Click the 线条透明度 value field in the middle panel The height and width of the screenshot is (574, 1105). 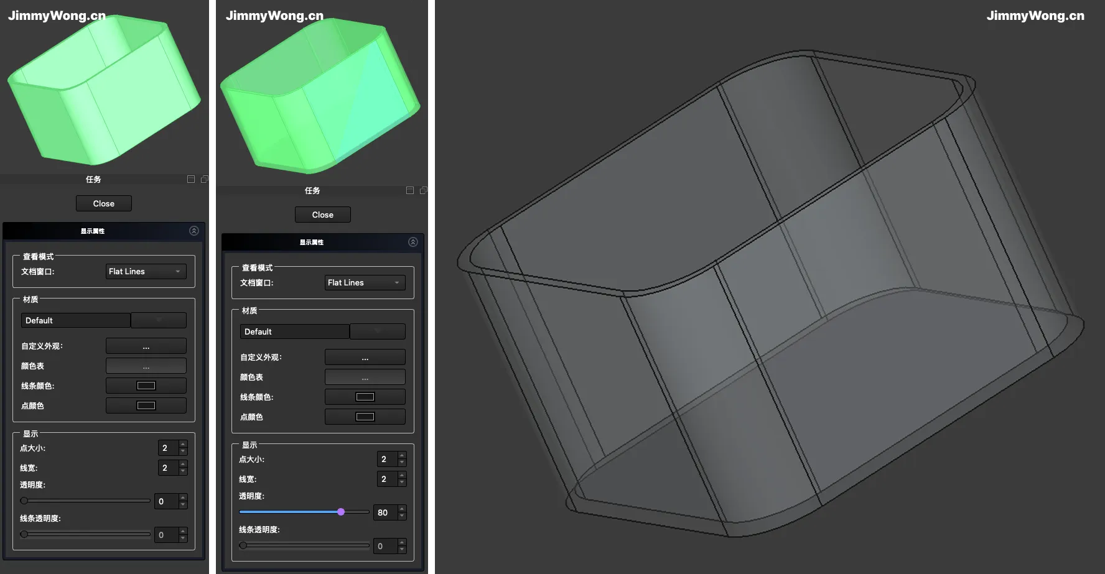click(x=385, y=547)
